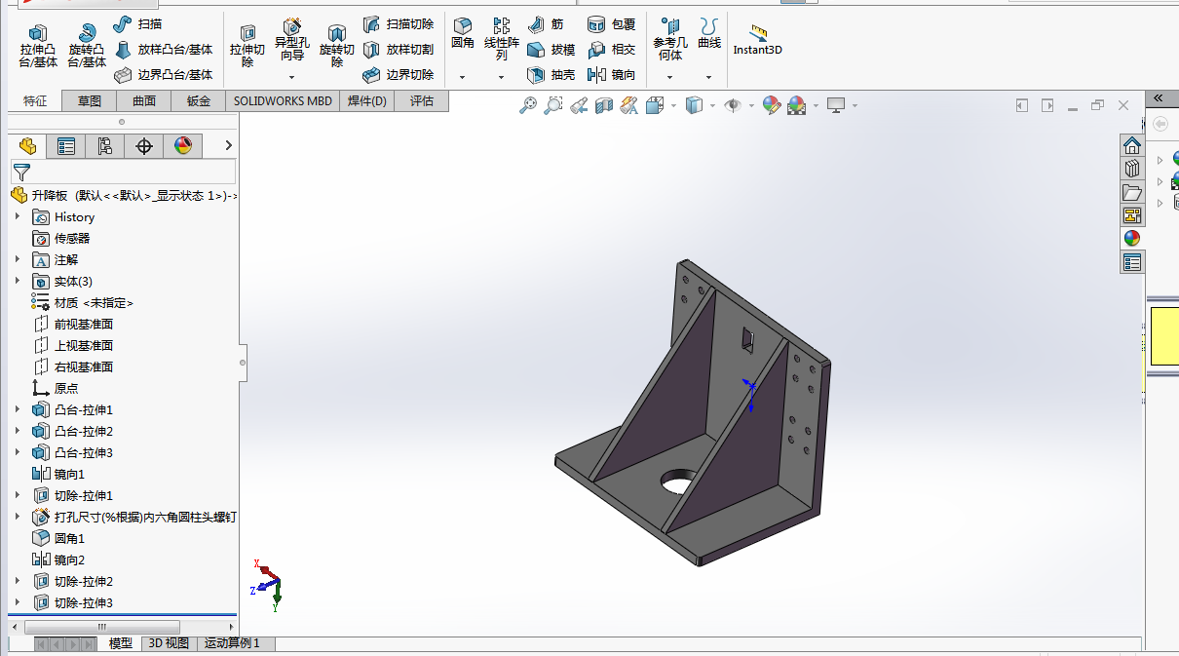Switch to the 评估 evaluate tab
This screenshot has width=1179, height=656.
coord(422,100)
